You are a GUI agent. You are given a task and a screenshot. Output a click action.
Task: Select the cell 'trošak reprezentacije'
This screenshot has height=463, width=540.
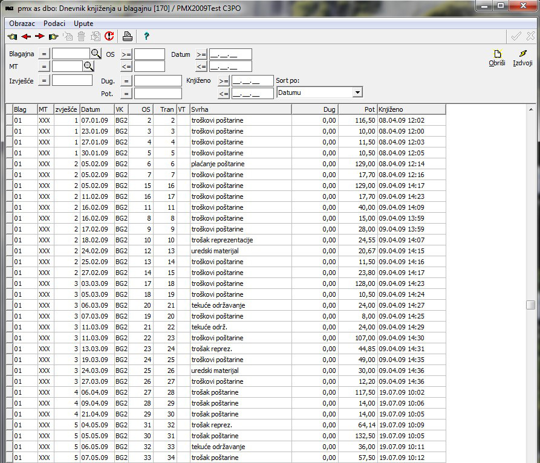241,240
